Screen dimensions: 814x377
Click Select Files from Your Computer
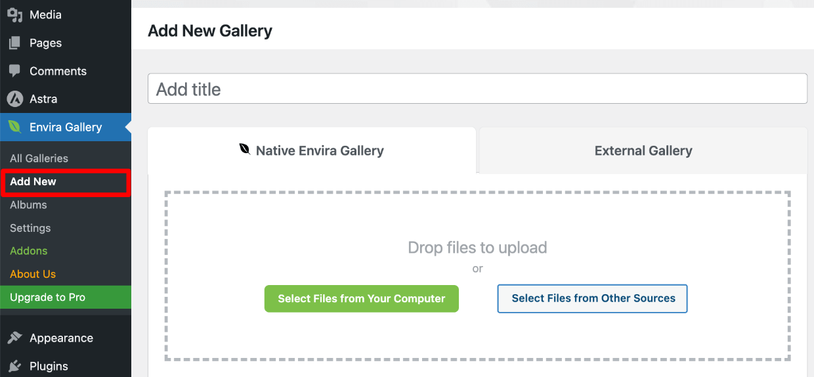[362, 298]
